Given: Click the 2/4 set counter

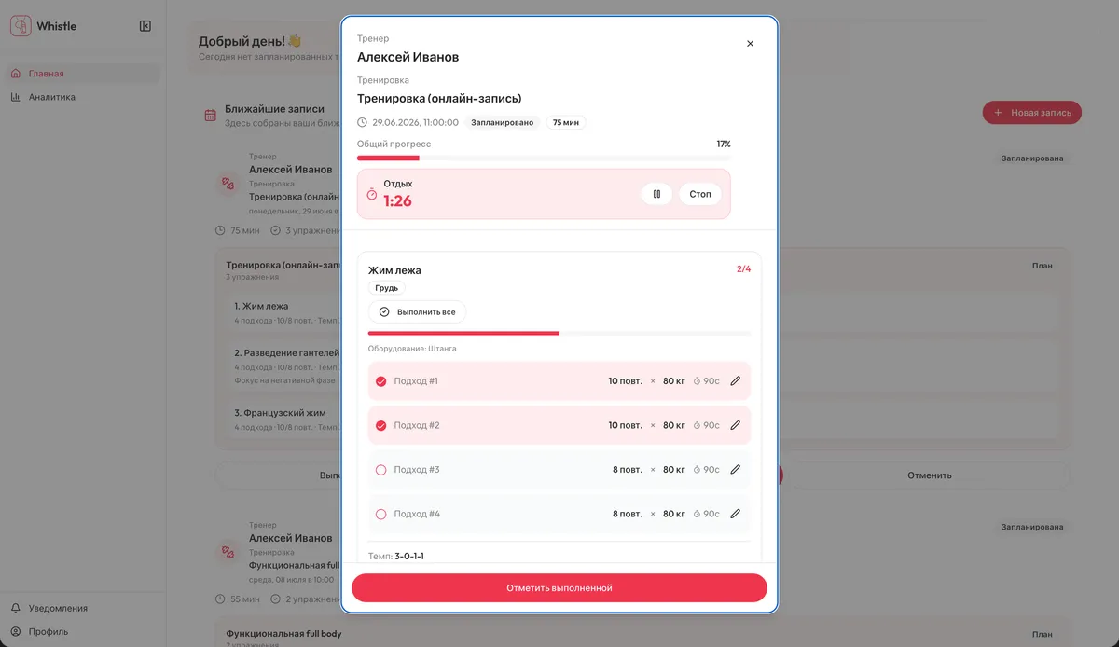Looking at the screenshot, I should click(743, 269).
